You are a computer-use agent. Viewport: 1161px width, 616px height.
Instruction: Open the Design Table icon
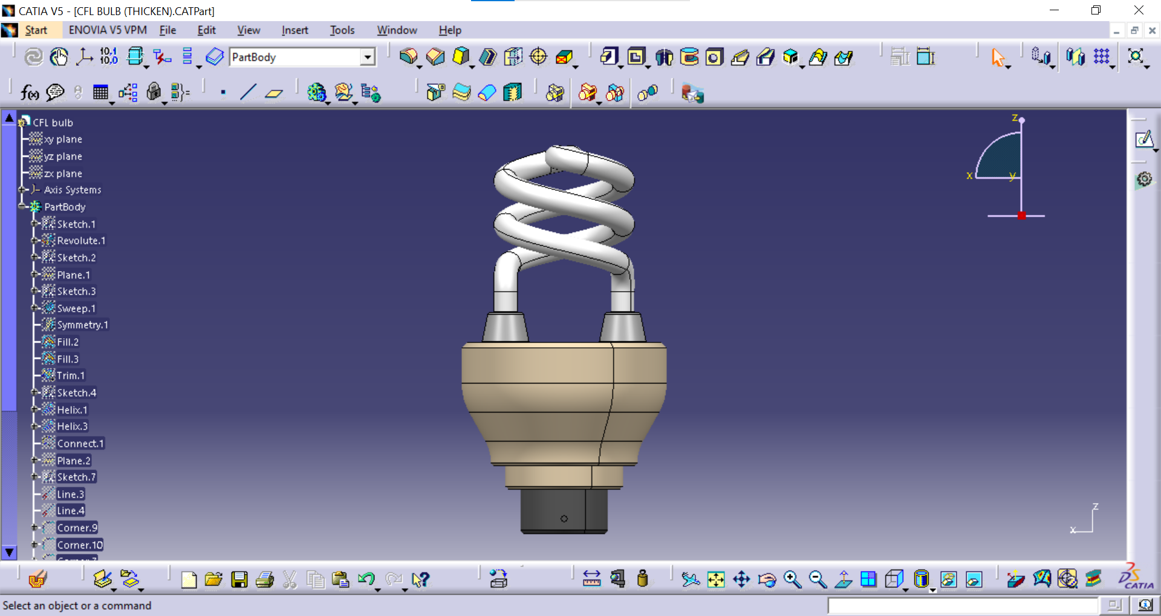pos(100,92)
